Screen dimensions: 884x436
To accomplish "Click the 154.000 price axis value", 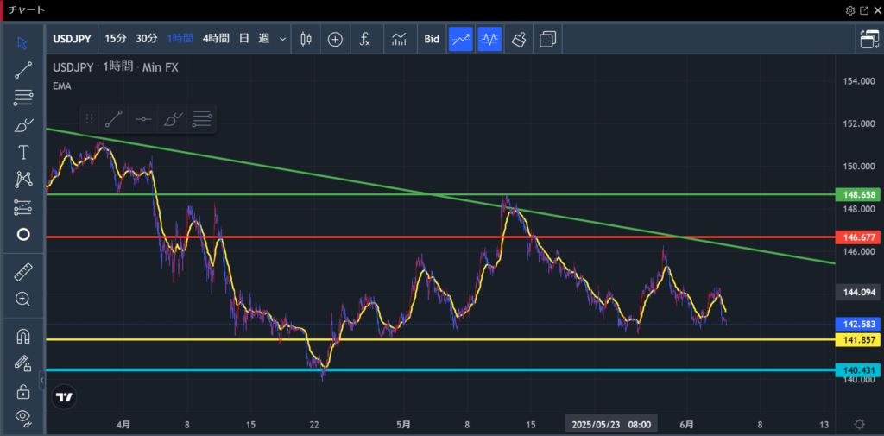I will coord(859,81).
